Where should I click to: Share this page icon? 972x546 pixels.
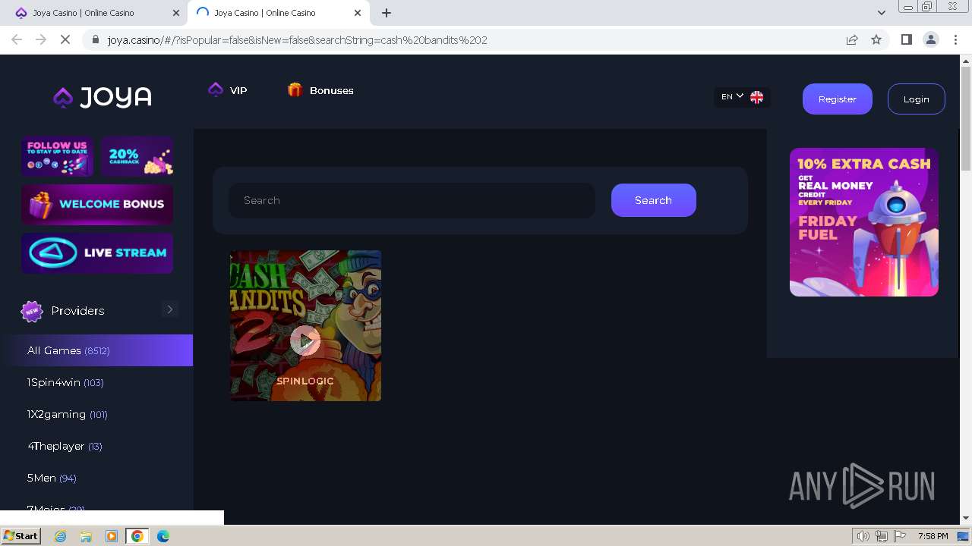pyautogui.click(x=852, y=40)
